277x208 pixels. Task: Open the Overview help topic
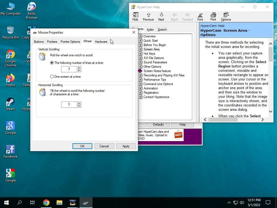[149, 36]
